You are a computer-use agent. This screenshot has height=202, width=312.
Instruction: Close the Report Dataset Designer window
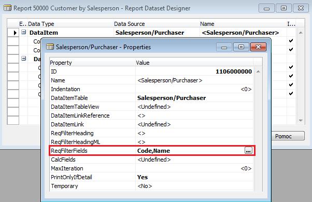[x=301, y=8]
